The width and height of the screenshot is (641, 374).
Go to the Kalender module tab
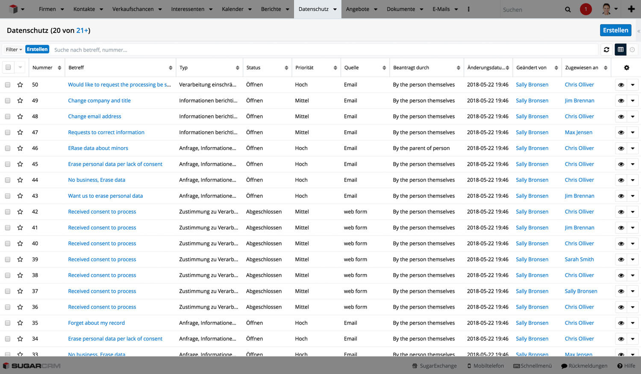click(232, 9)
